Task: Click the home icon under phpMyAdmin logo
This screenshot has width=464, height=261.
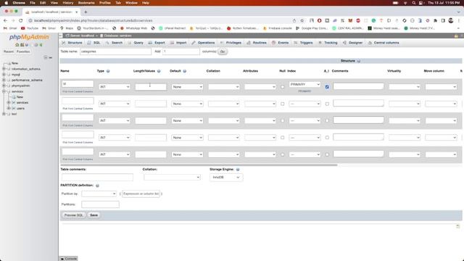Action: coord(17,45)
